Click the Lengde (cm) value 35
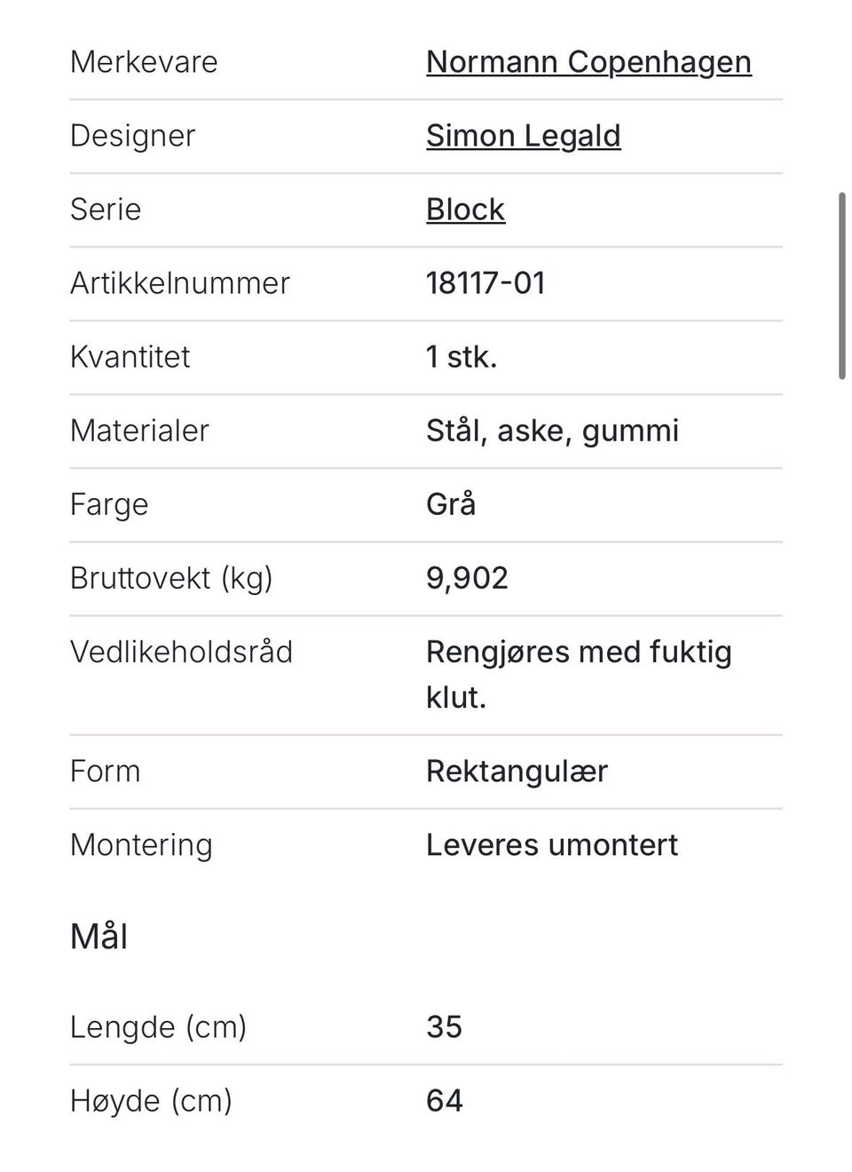 (444, 1027)
